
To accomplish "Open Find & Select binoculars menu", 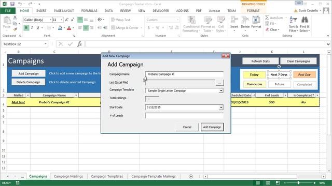I will (x=305, y=24).
